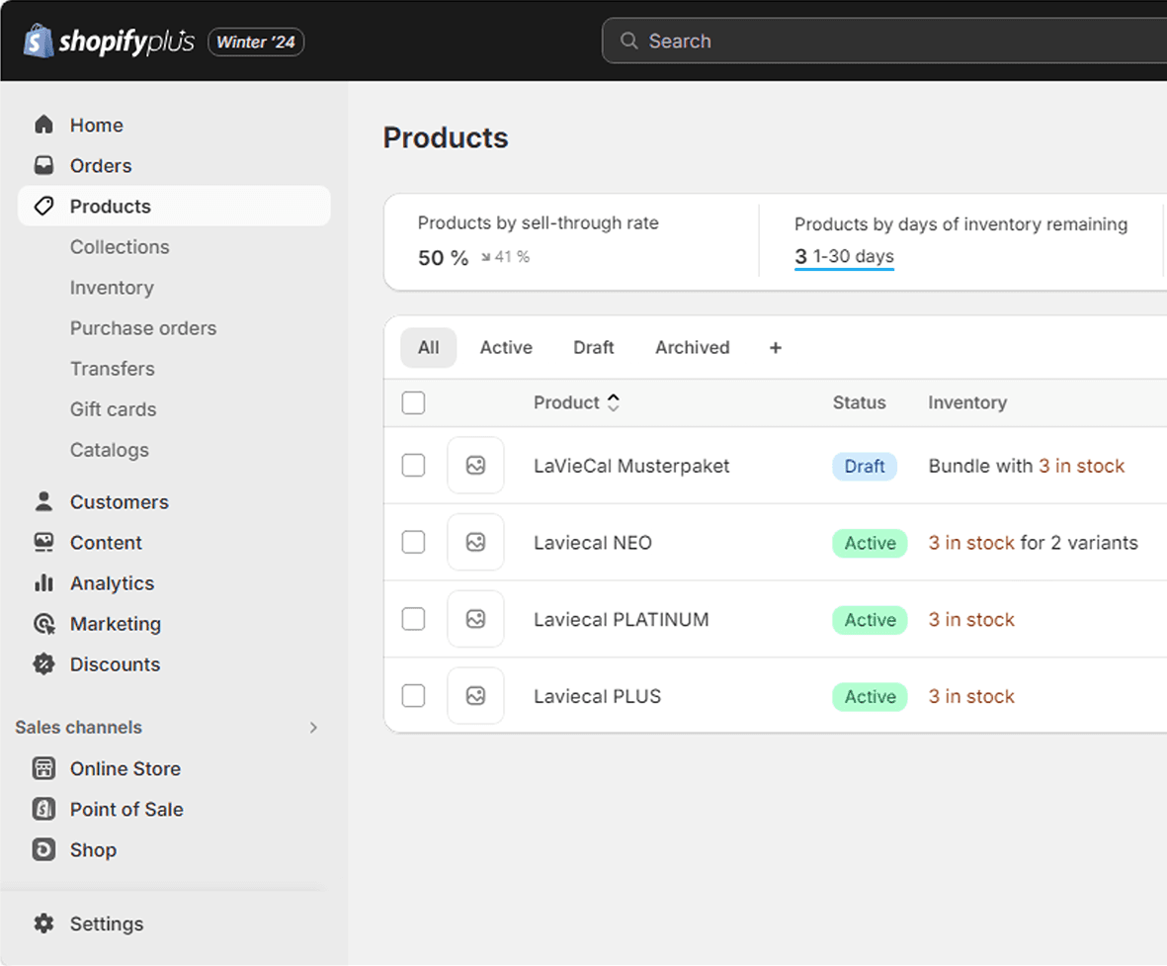Check the select-all checkbox in product list
Image resolution: width=1167 pixels, height=966 pixels.
click(x=413, y=402)
